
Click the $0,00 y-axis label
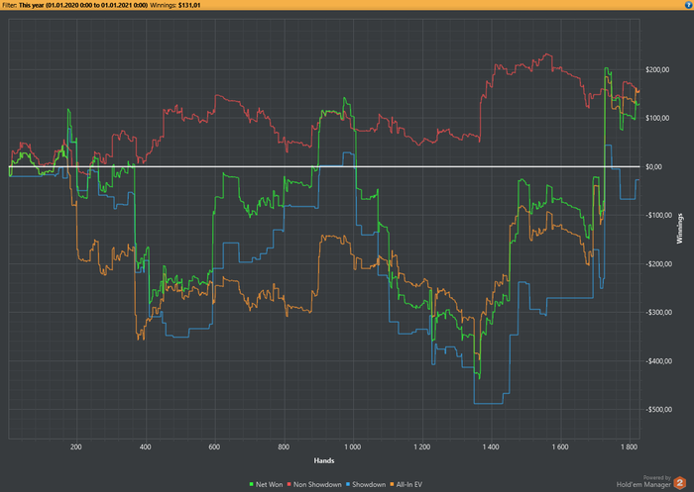(x=653, y=166)
